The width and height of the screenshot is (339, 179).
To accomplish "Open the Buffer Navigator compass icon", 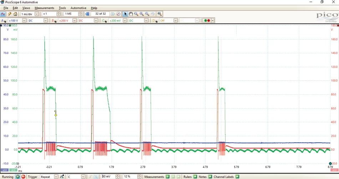I will click(x=118, y=14).
